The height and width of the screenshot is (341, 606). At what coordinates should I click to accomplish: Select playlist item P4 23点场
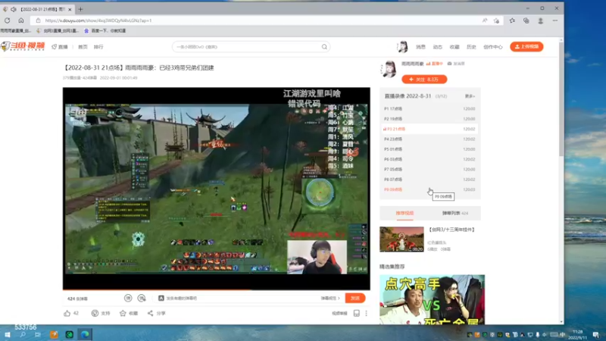[x=430, y=139]
